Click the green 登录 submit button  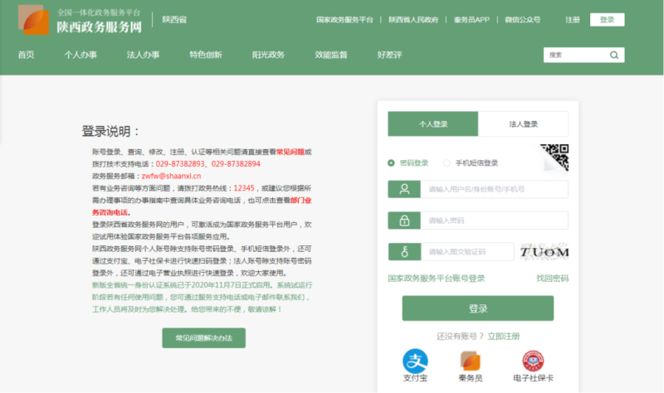(x=478, y=308)
